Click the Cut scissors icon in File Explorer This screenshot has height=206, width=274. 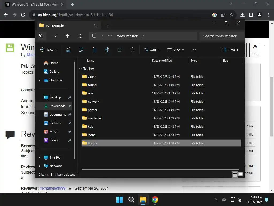pyautogui.click(x=68, y=50)
